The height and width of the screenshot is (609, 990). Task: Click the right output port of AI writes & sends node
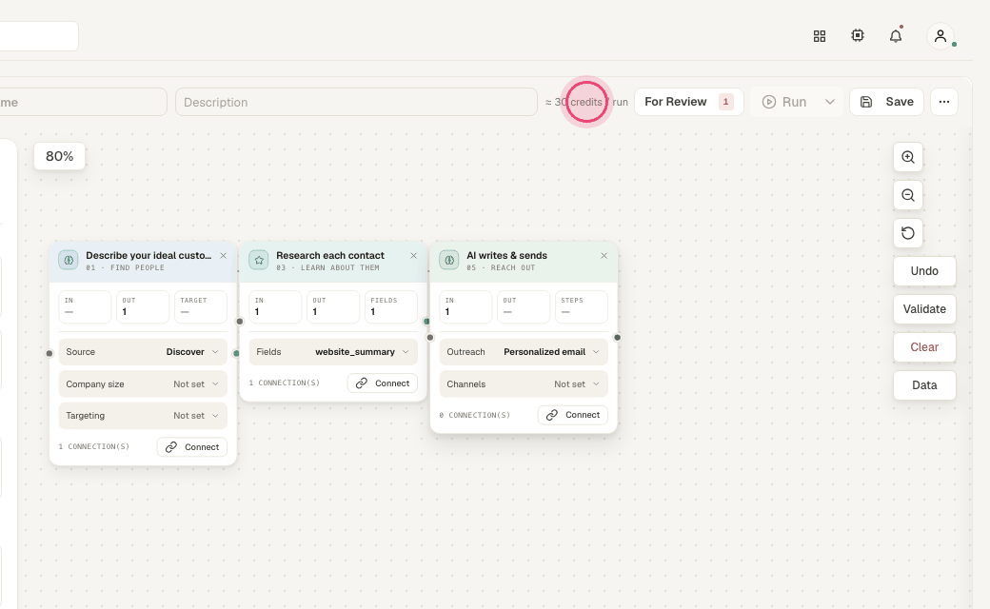[x=618, y=338]
